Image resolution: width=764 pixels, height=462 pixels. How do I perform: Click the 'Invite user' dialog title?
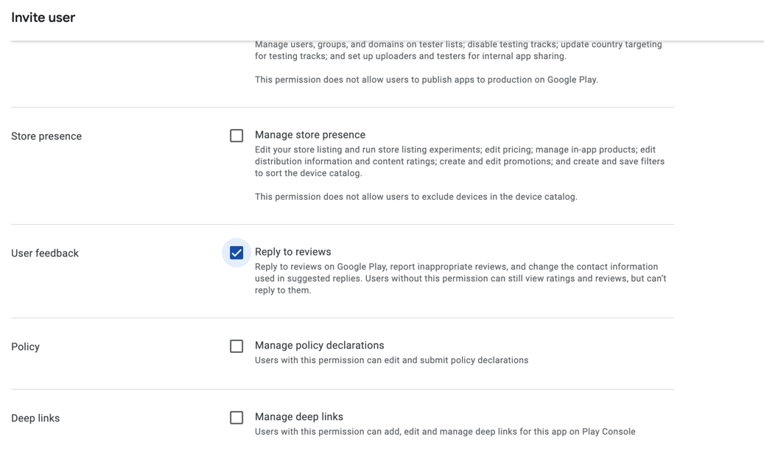pos(43,18)
